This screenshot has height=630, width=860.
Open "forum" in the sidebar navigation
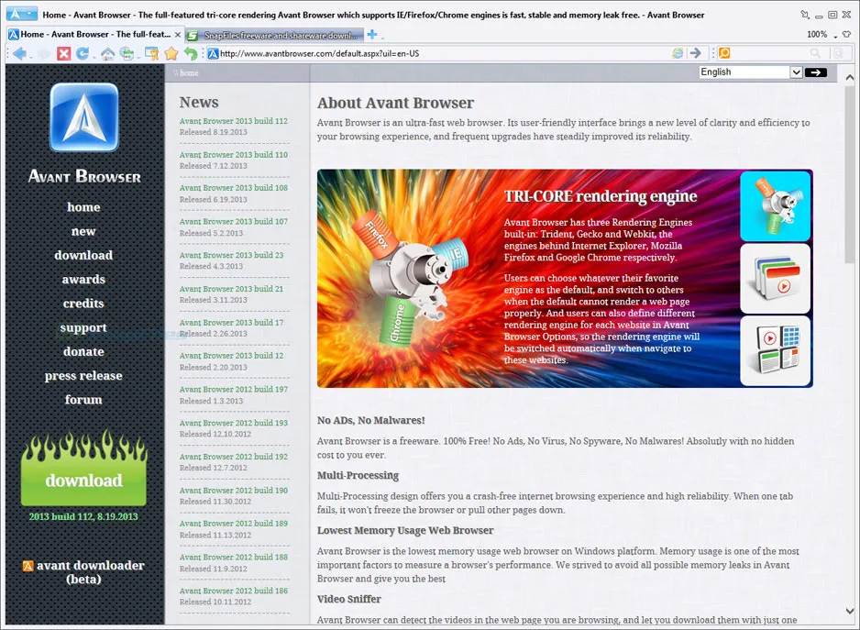point(83,400)
